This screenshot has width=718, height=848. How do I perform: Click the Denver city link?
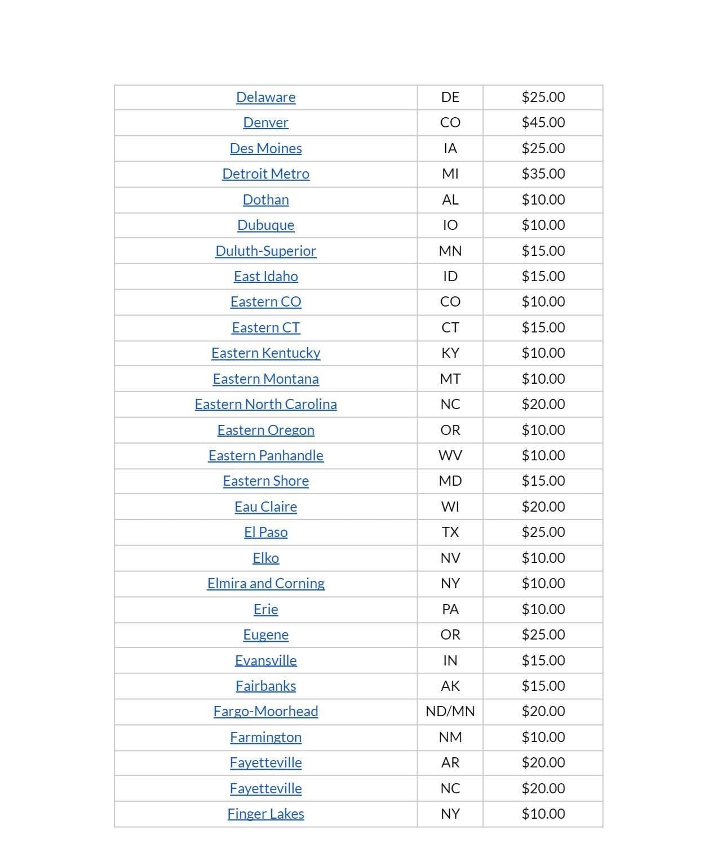(x=265, y=123)
